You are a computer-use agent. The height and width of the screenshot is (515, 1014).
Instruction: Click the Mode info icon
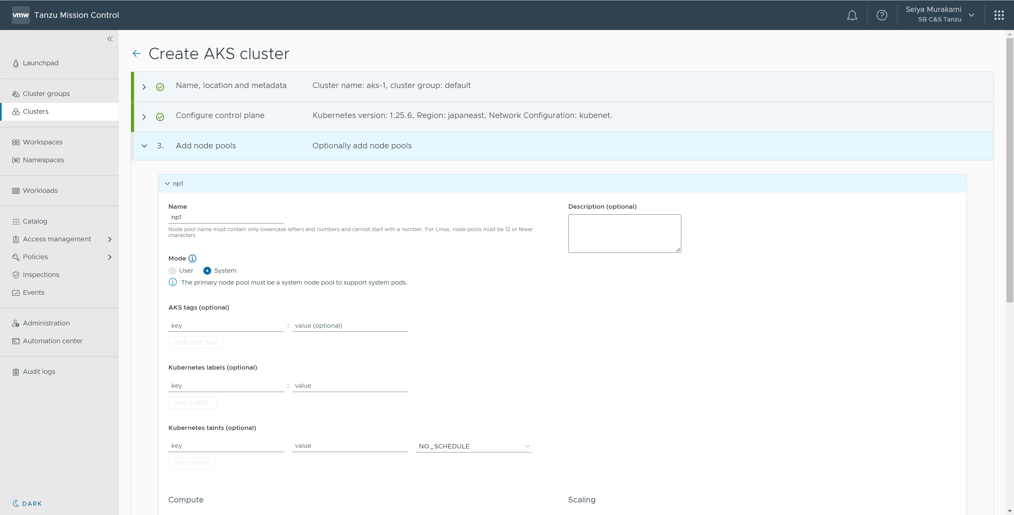(192, 258)
